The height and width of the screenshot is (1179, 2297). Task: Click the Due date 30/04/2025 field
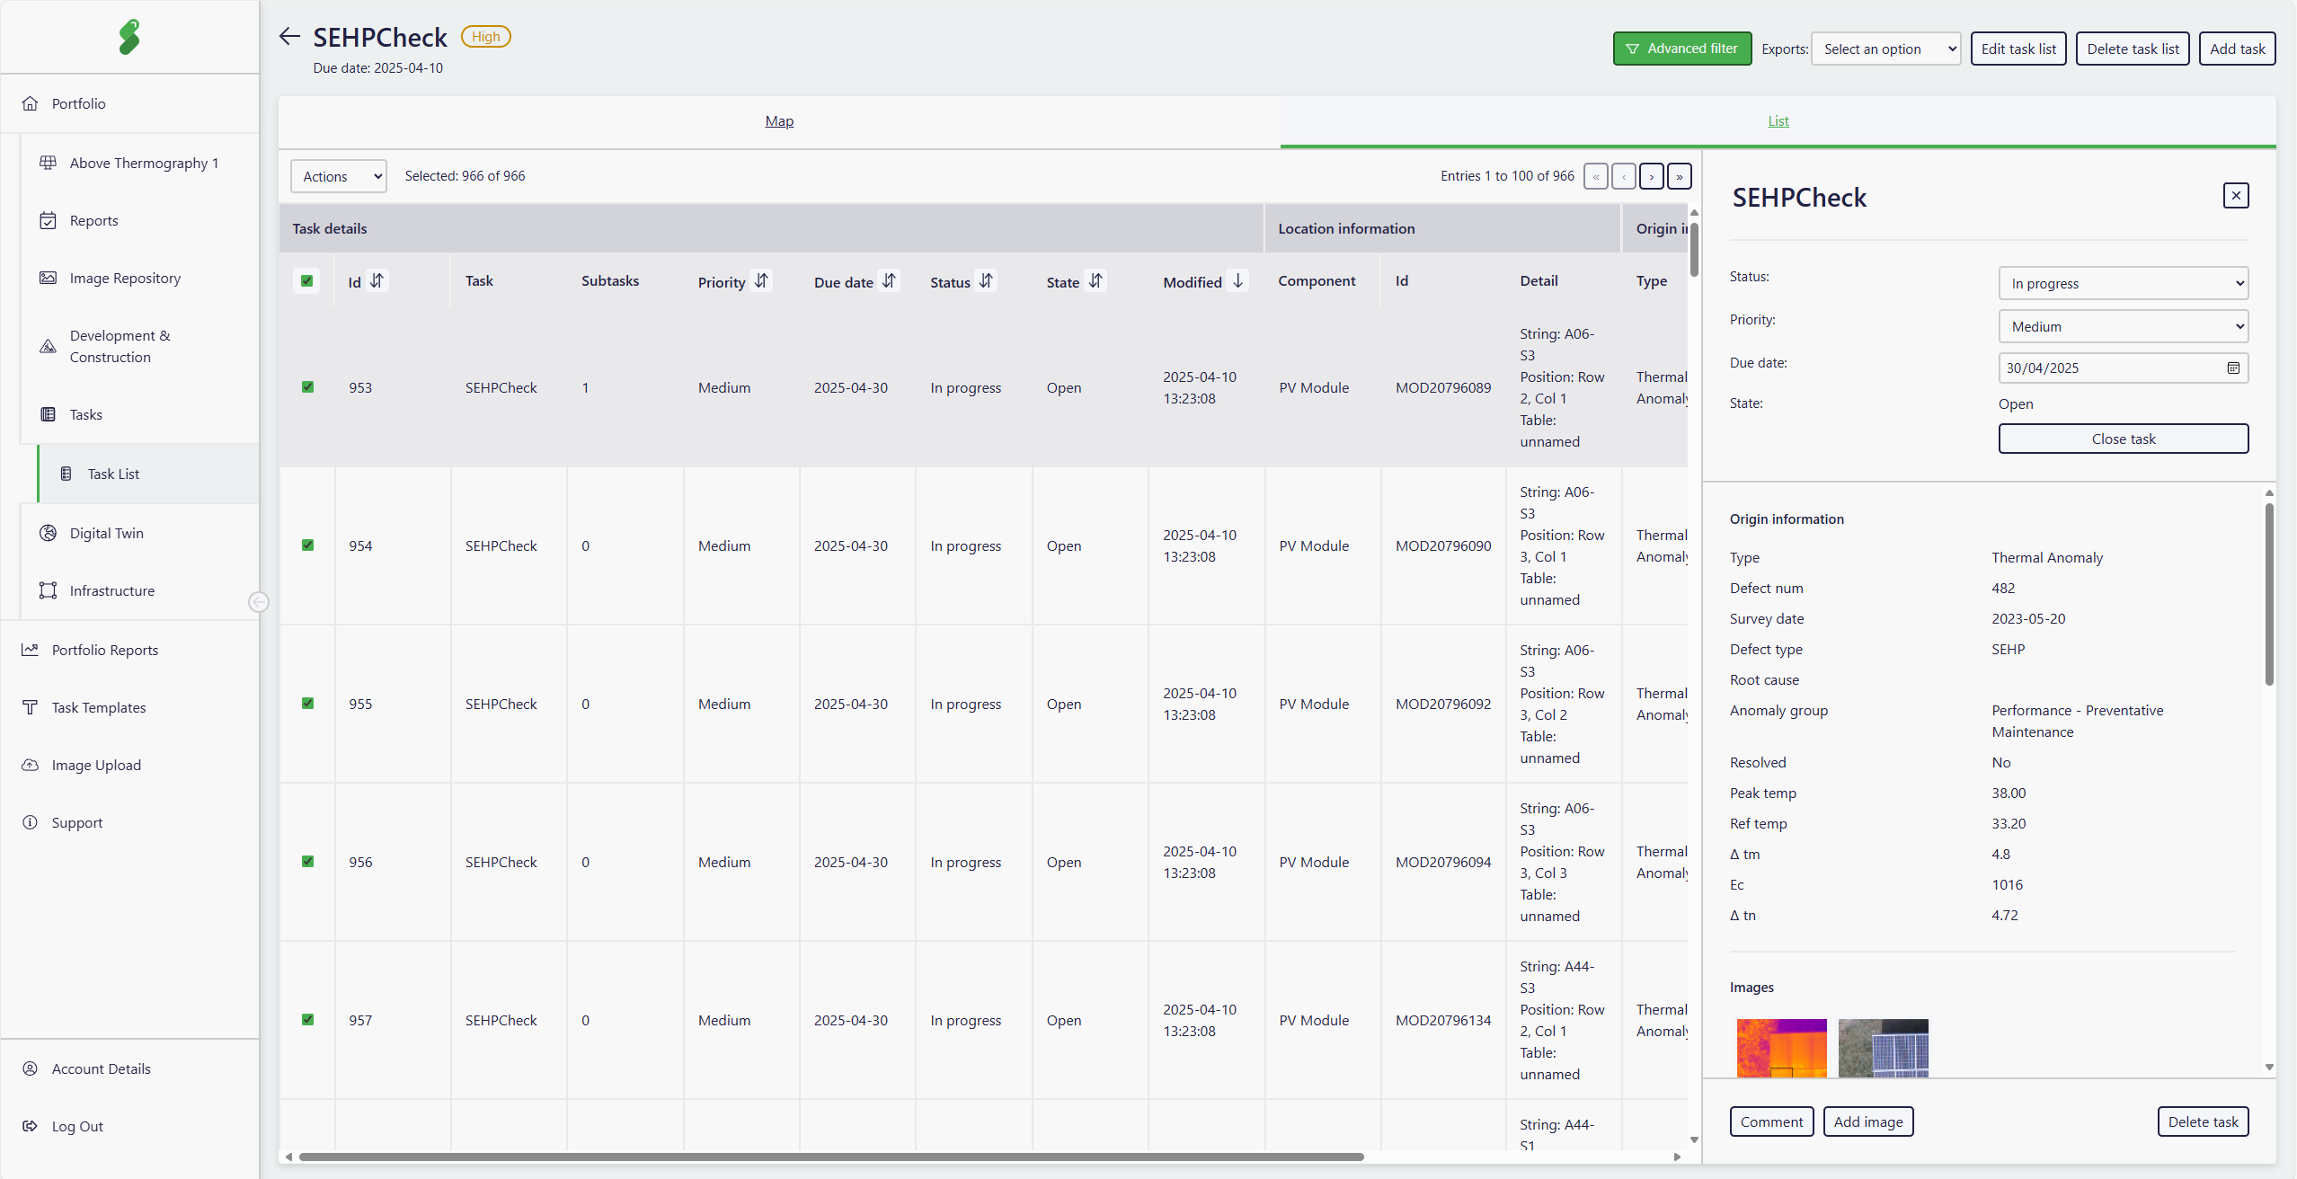click(x=2123, y=368)
